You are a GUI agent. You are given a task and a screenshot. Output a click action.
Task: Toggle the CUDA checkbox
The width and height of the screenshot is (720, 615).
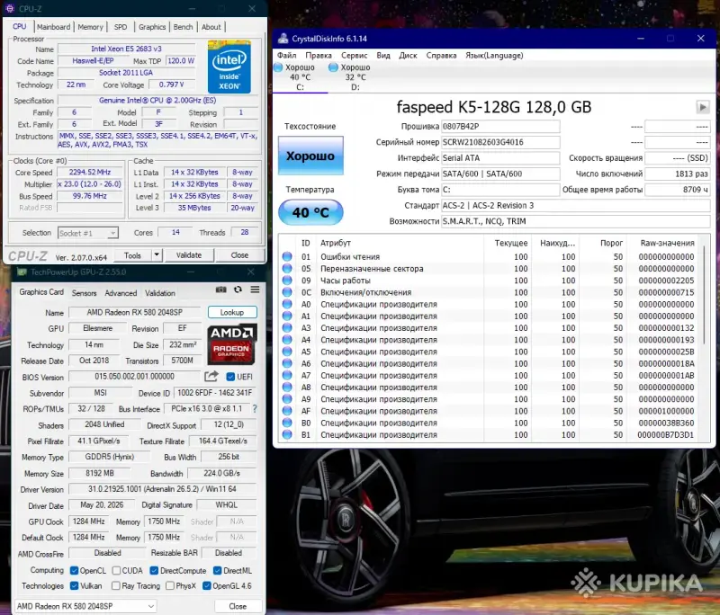117,571
